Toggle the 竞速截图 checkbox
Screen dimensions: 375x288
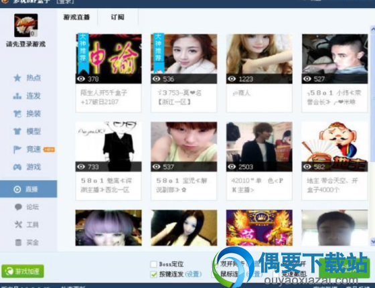point(276,275)
